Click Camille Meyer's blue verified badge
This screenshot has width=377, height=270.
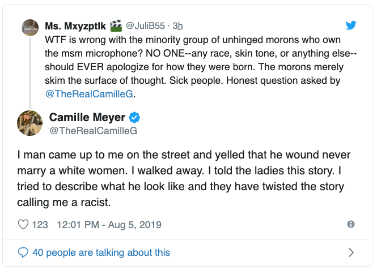(x=135, y=117)
